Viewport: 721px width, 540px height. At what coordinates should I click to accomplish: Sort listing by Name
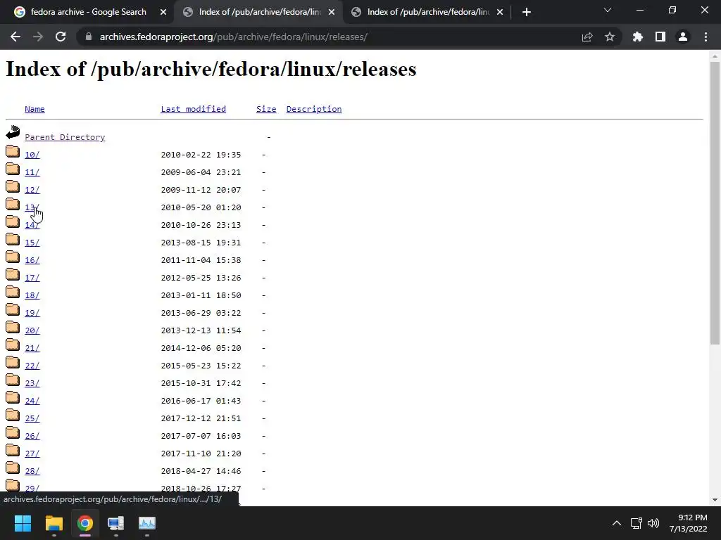coord(35,109)
